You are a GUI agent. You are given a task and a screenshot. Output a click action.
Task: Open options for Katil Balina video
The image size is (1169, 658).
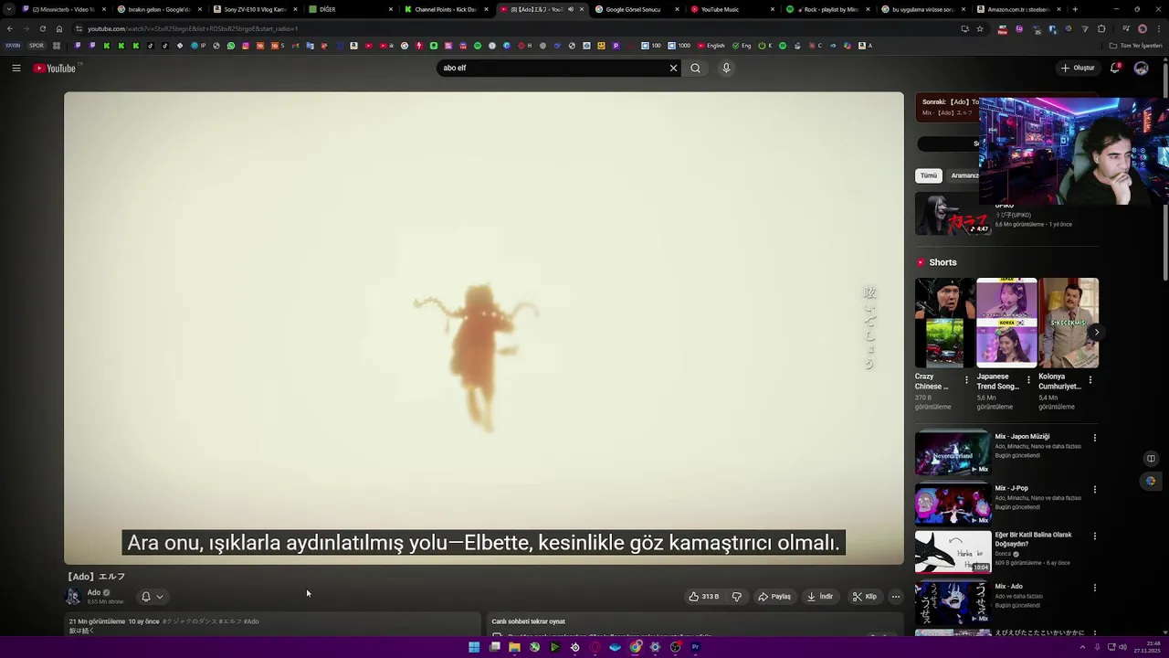click(x=1094, y=536)
